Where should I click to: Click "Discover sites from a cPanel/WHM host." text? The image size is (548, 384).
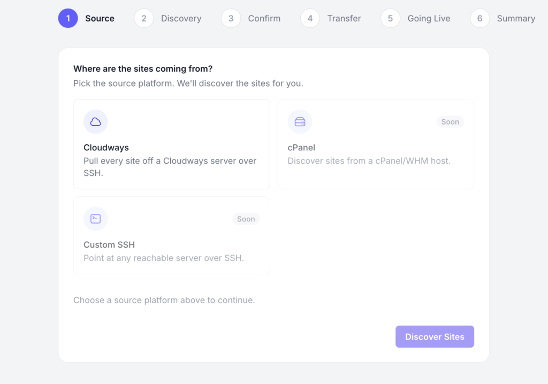369,161
